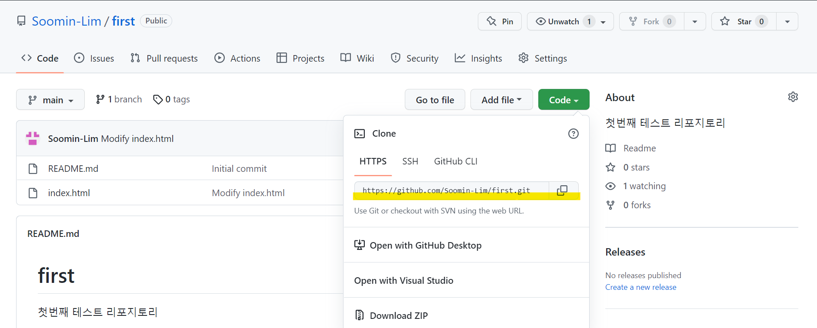
Task: Click the index.html file icon
Action: tap(33, 193)
